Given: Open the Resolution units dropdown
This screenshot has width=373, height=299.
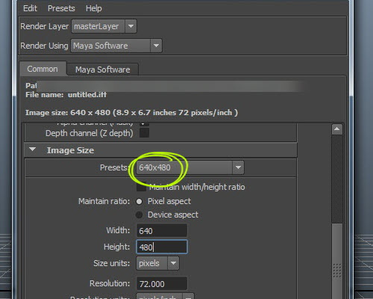Looking at the screenshot, I should 165,297.
